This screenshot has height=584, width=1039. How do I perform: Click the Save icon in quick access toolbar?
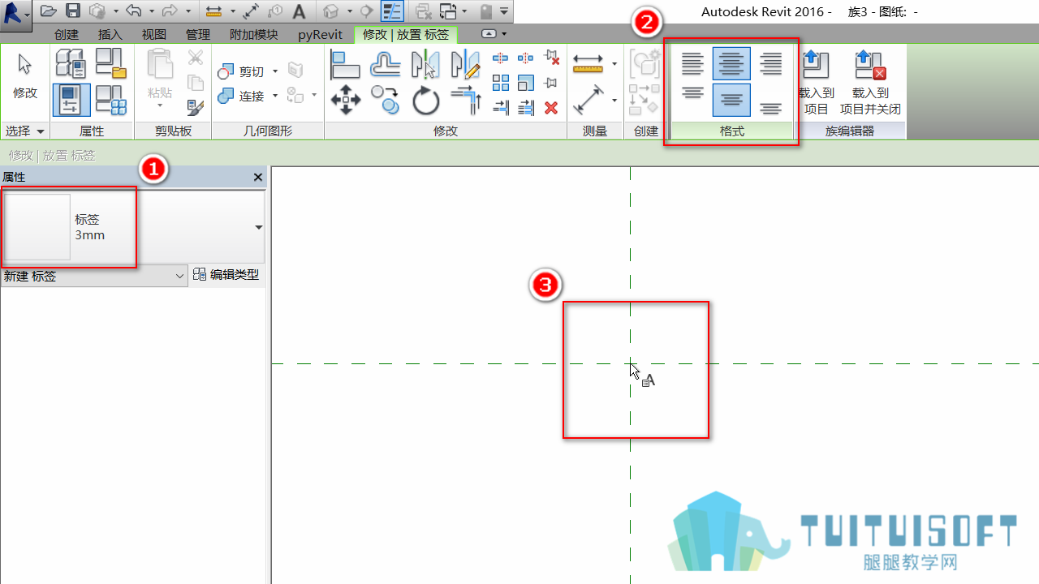coord(73,11)
